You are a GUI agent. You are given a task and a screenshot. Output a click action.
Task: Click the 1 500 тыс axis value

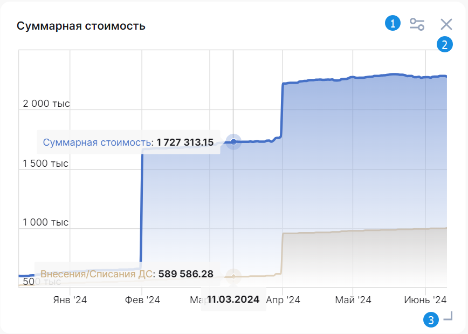pyautogui.click(x=45, y=163)
